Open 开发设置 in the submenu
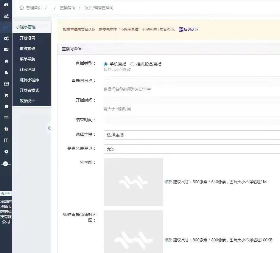Viewport: 280px width, 253px height. click(x=27, y=38)
